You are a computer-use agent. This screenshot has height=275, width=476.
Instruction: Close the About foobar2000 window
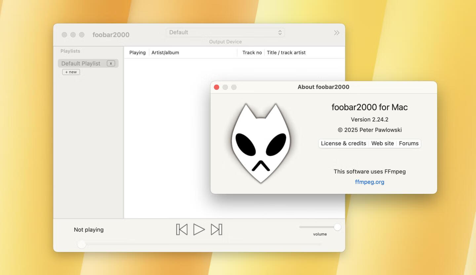[x=217, y=87]
